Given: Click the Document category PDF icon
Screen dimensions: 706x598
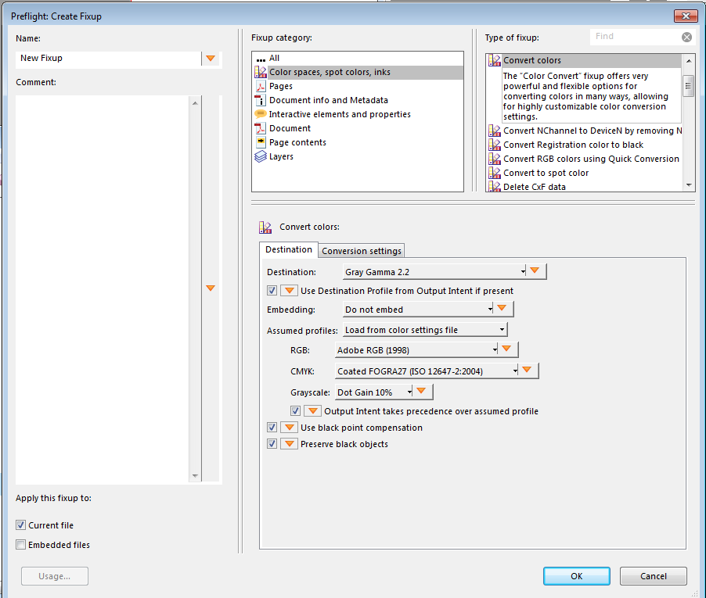Looking at the screenshot, I should tap(261, 128).
